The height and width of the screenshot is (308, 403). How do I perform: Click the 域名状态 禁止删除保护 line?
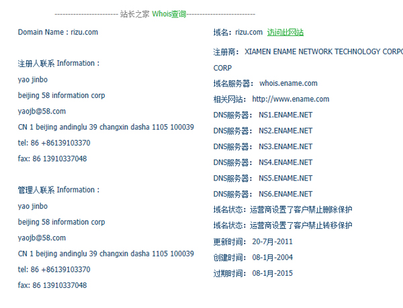click(292, 210)
